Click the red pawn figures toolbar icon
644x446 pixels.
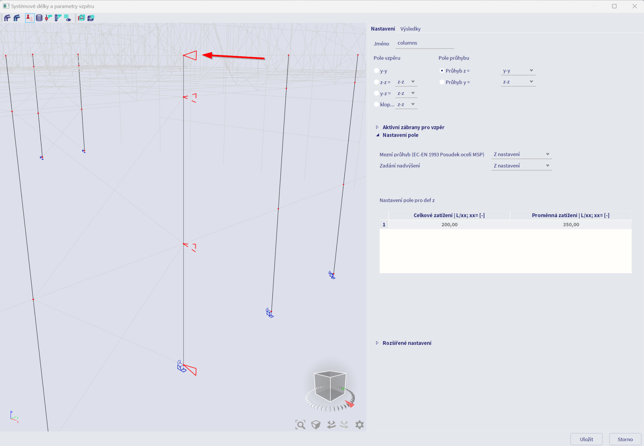click(30, 18)
